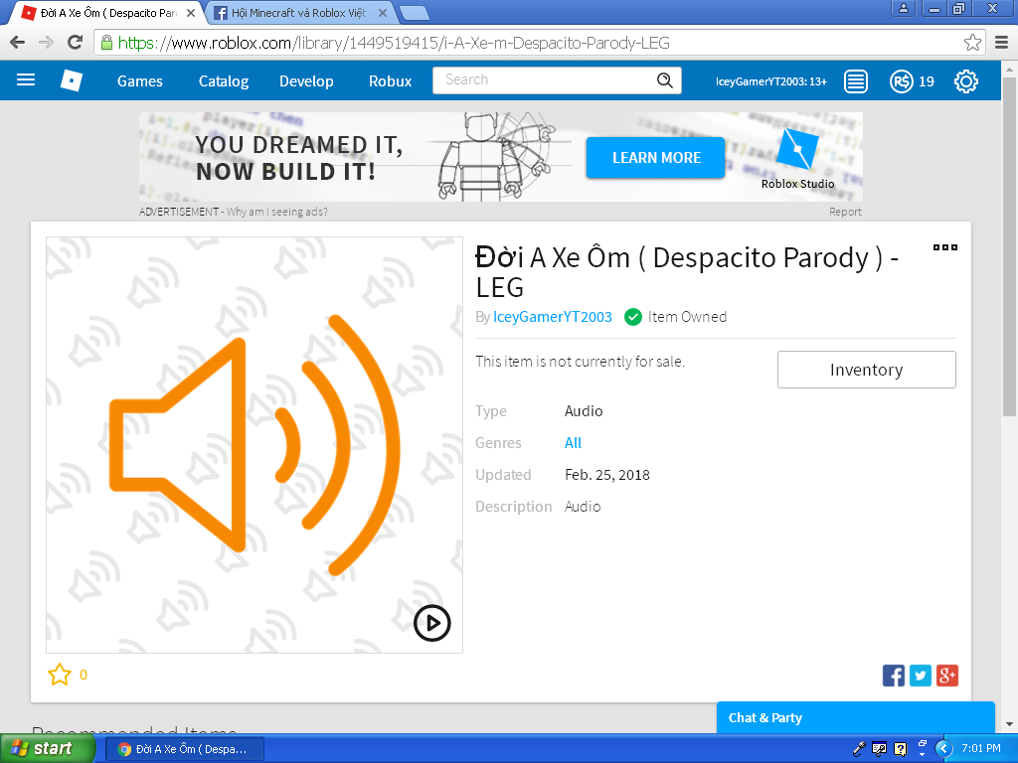Open a new browser tab
The width and height of the screenshot is (1018, 763).
(414, 13)
